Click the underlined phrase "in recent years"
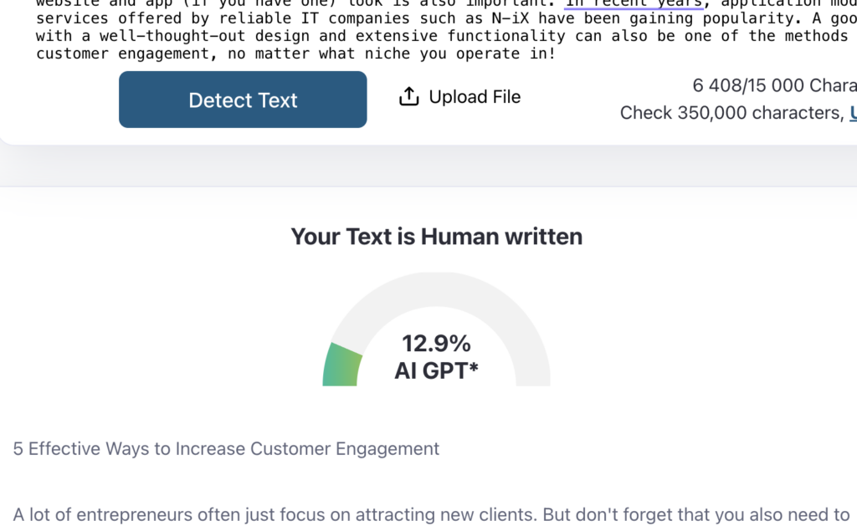This screenshot has width=857, height=531. click(x=634, y=3)
